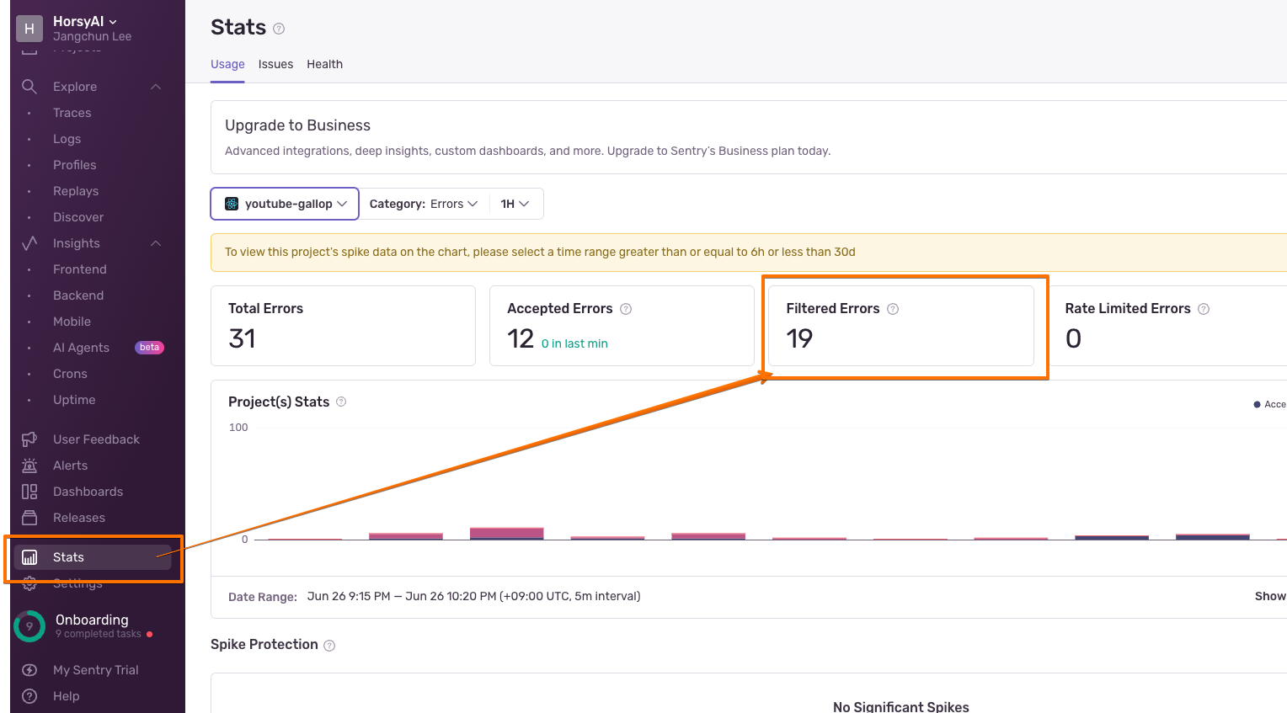Switch to the Issues tab
The width and height of the screenshot is (1287, 713).
275,64
